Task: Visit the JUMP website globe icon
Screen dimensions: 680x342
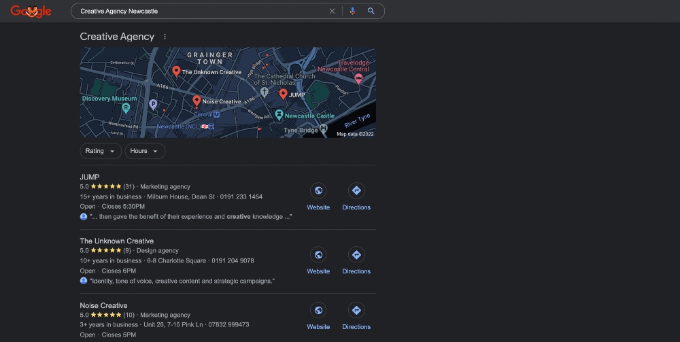Action: (318, 191)
